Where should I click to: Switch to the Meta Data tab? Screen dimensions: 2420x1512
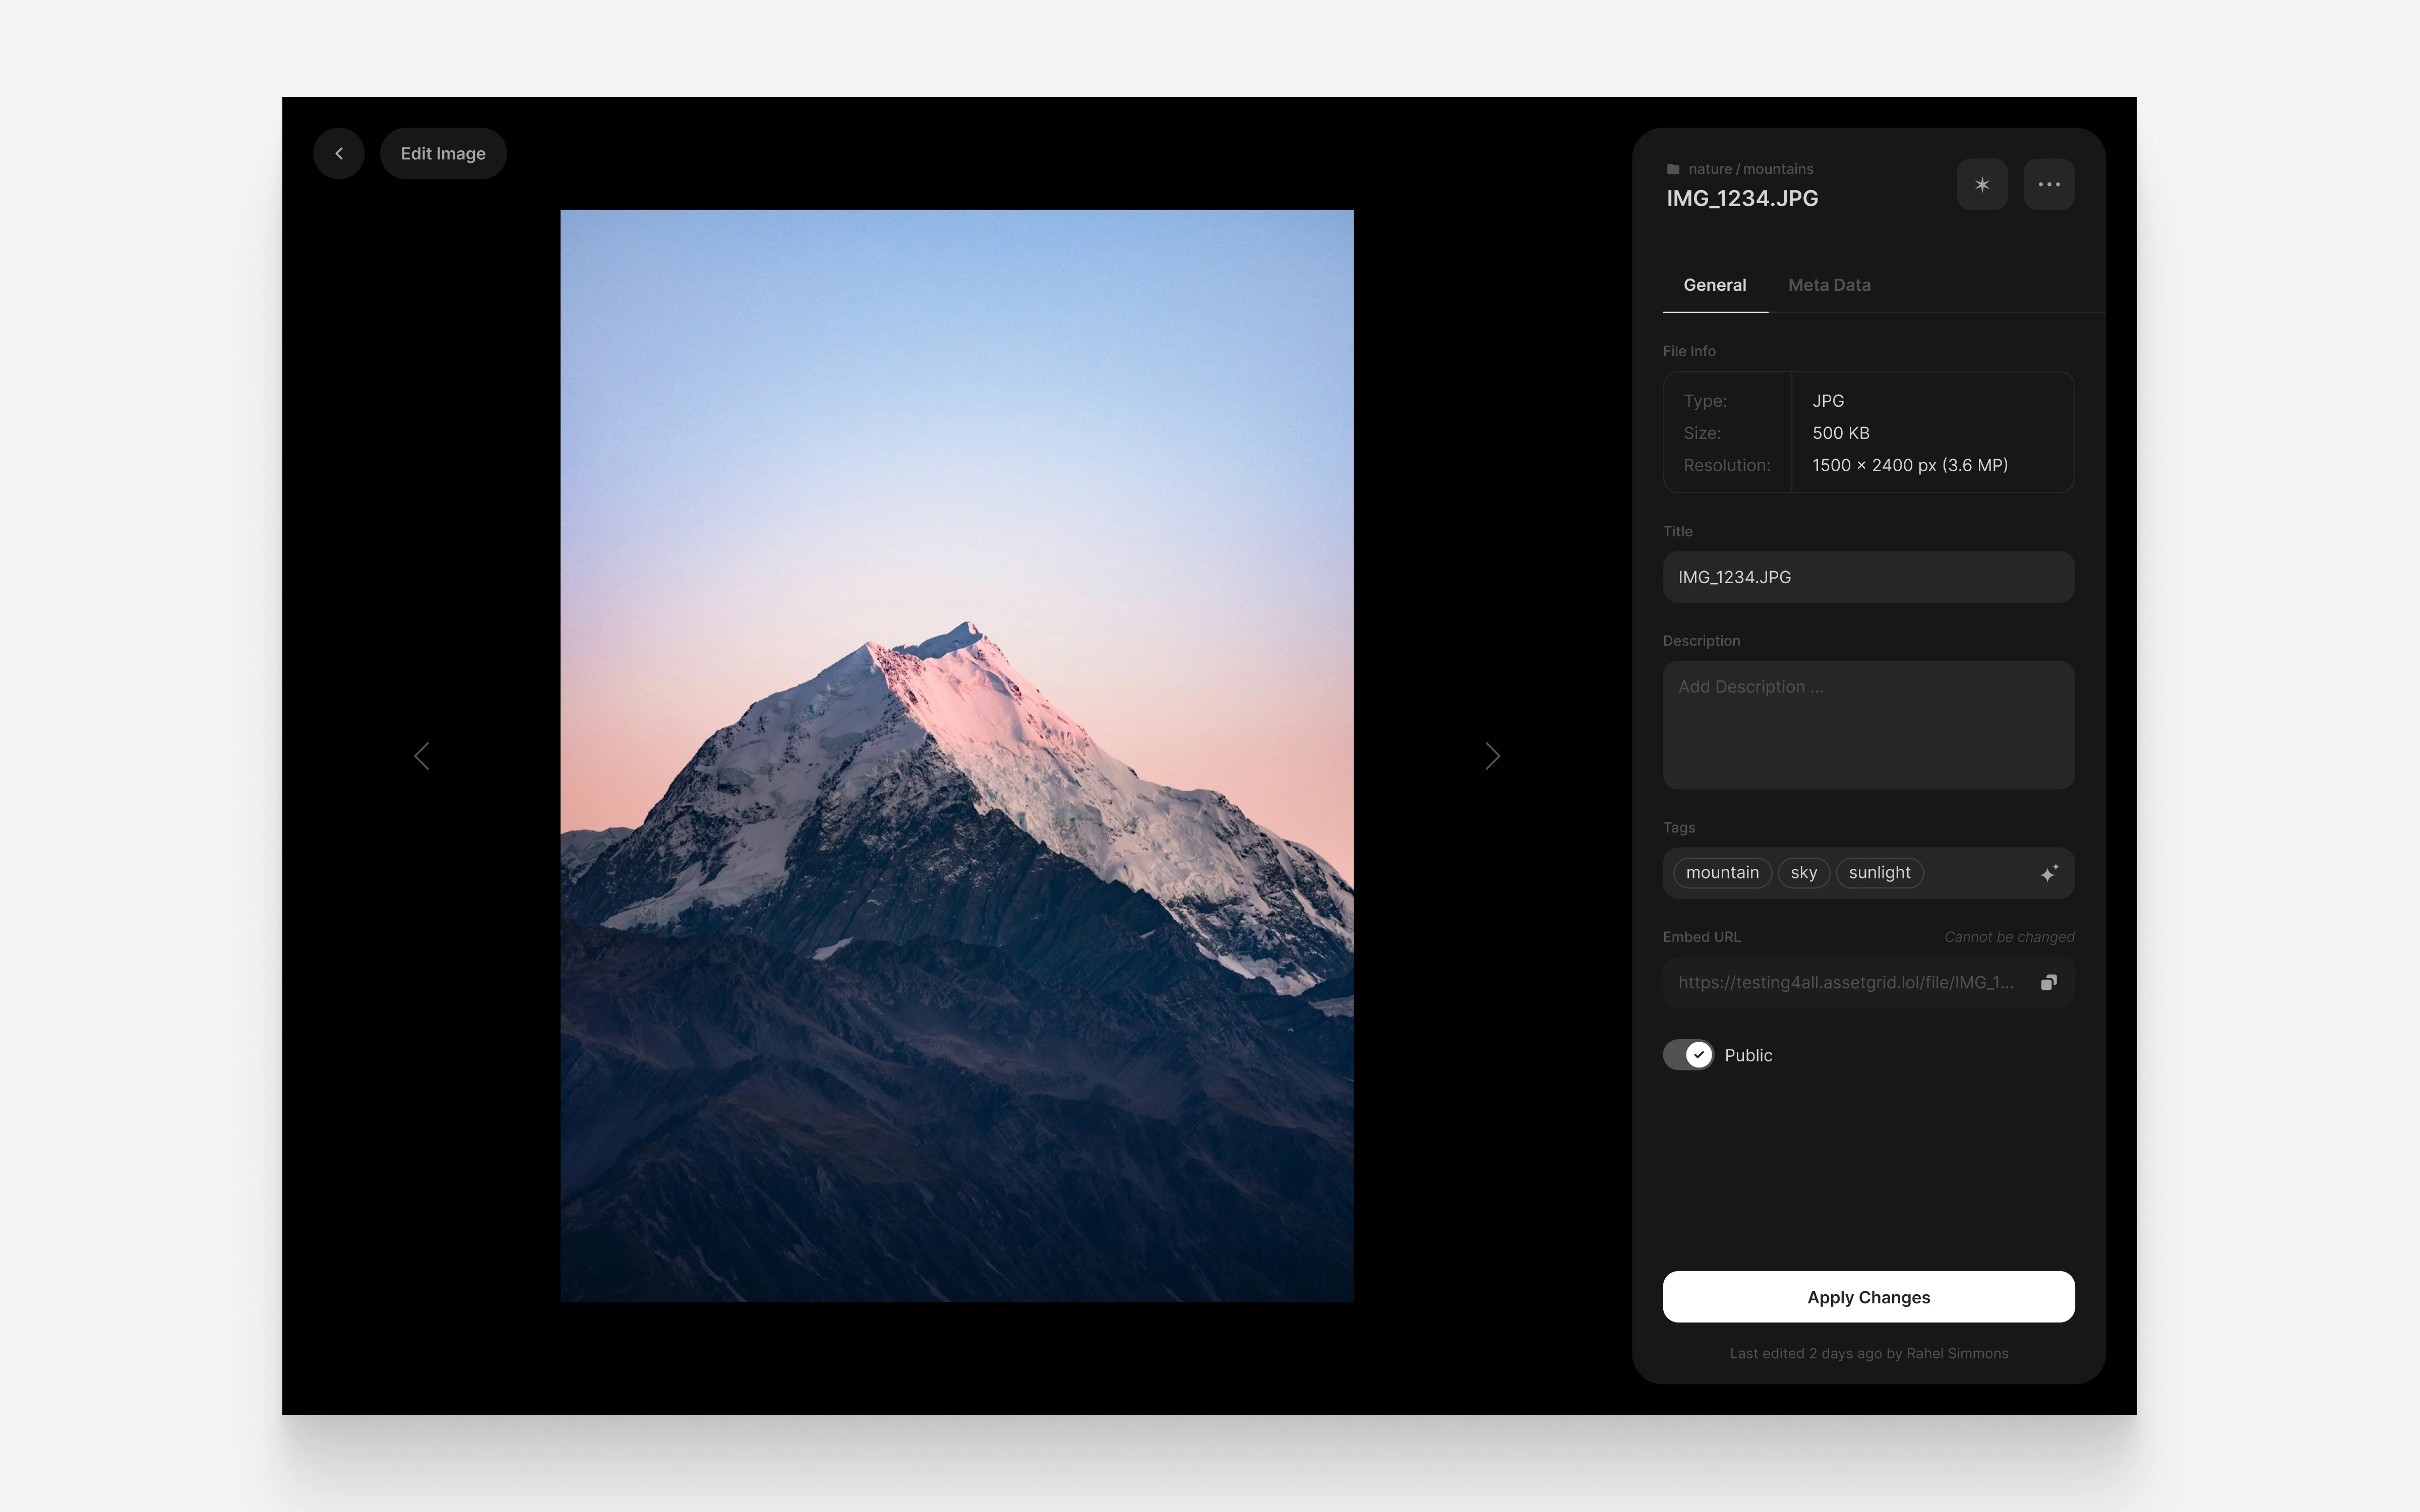pyautogui.click(x=1829, y=285)
